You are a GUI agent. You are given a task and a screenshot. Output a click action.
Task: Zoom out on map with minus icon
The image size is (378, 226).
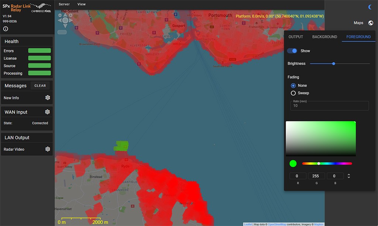[60, 15]
